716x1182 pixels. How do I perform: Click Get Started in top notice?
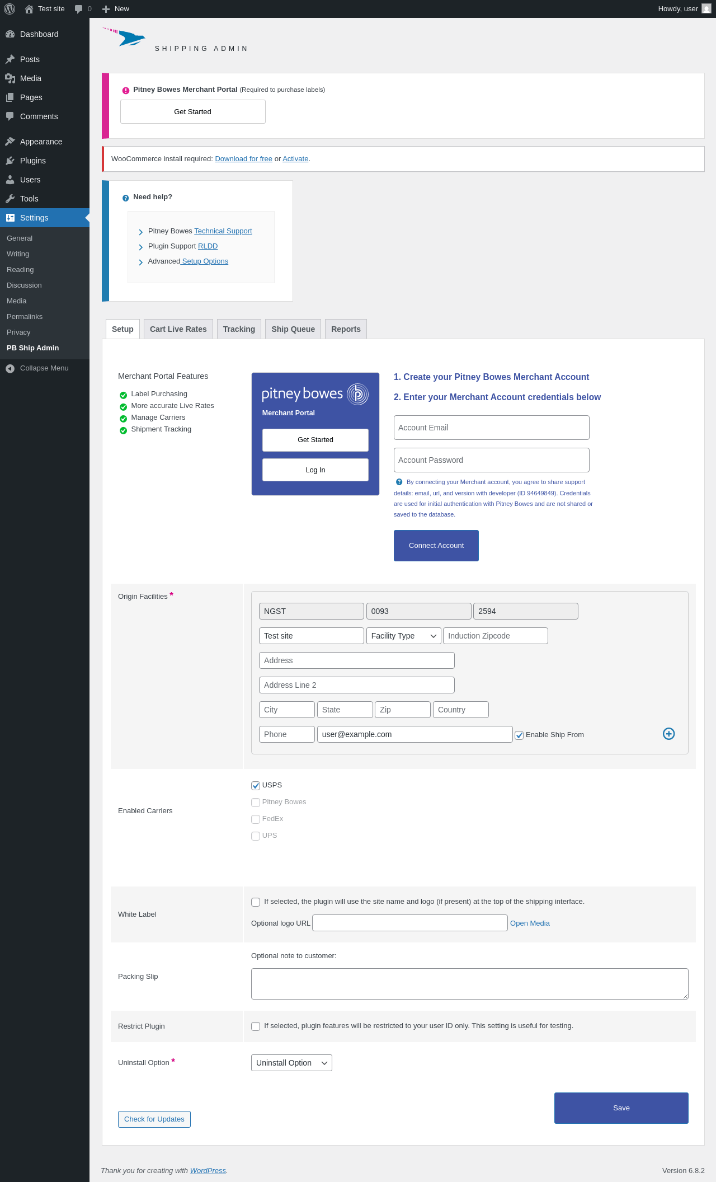(x=193, y=112)
